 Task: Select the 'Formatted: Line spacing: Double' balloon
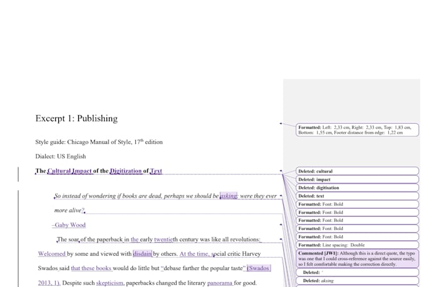(357, 245)
